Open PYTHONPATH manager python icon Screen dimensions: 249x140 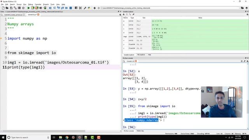point(89,8)
